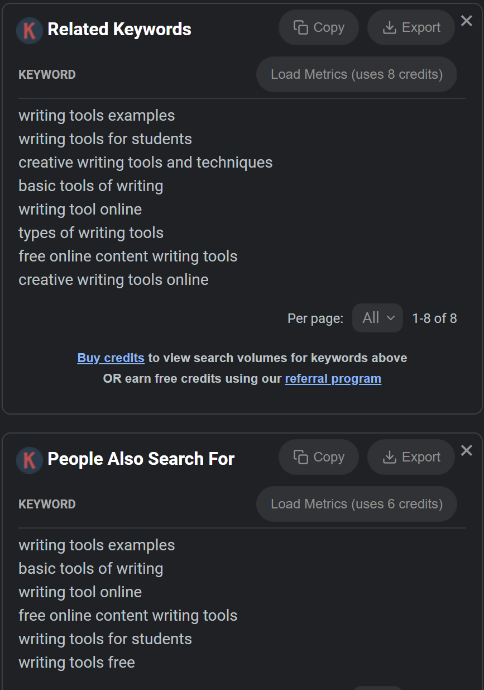This screenshot has width=484, height=690.
Task: Click the Keywords Everywhere logo beside Related Keywords
Action: coord(30,30)
